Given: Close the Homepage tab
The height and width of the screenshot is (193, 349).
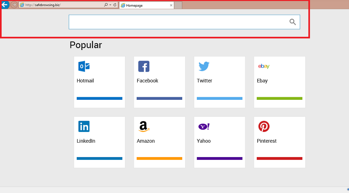Looking at the screenshot, I should coord(171,5).
